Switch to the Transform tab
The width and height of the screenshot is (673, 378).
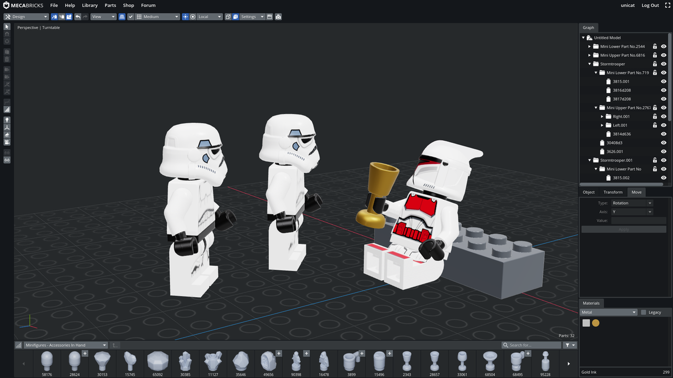tap(613, 192)
